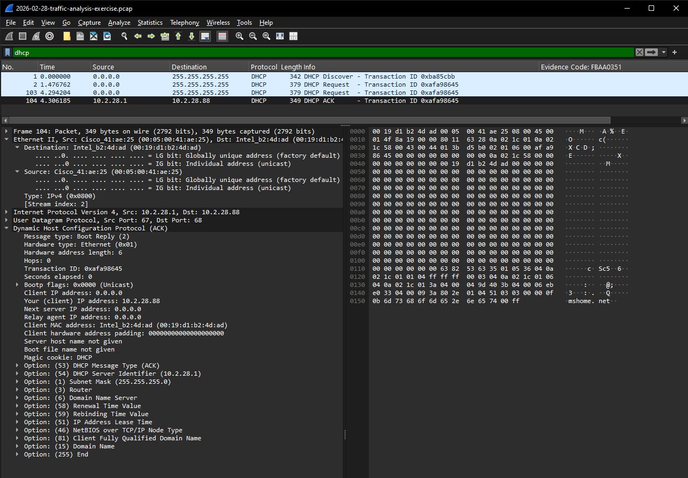Image resolution: width=688 pixels, height=478 pixels.
Task: Go back in packet history
Action: point(138,36)
